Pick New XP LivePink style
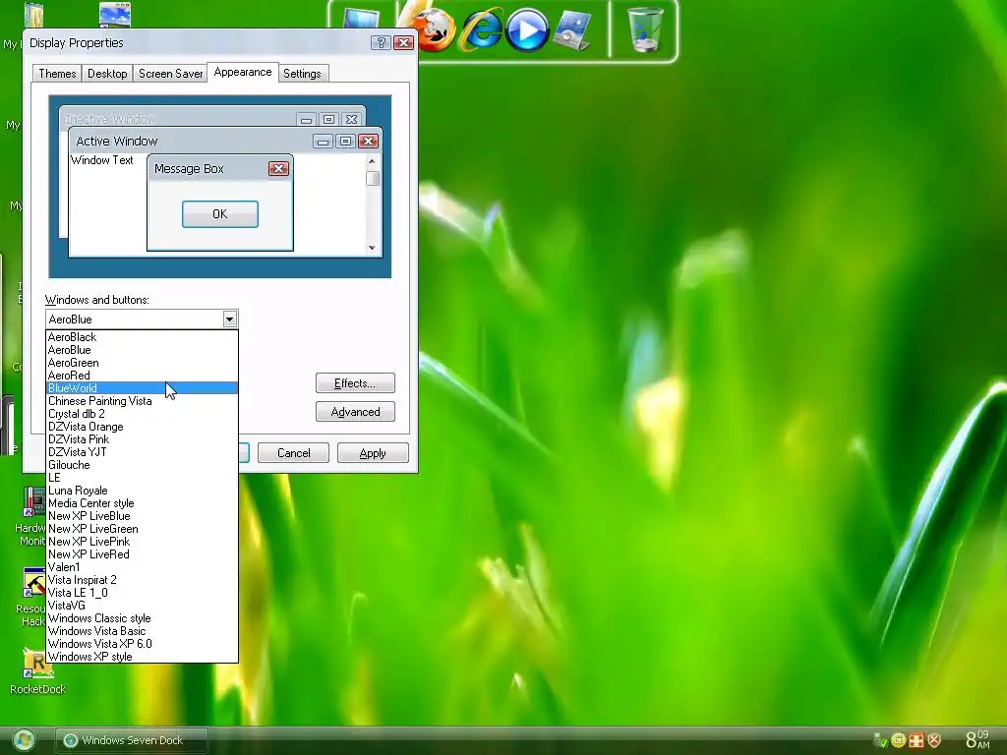 142,542
